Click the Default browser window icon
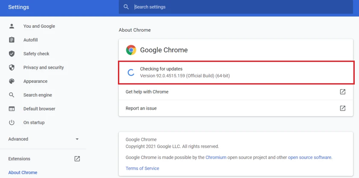The image size is (359, 178). tap(12, 109)
